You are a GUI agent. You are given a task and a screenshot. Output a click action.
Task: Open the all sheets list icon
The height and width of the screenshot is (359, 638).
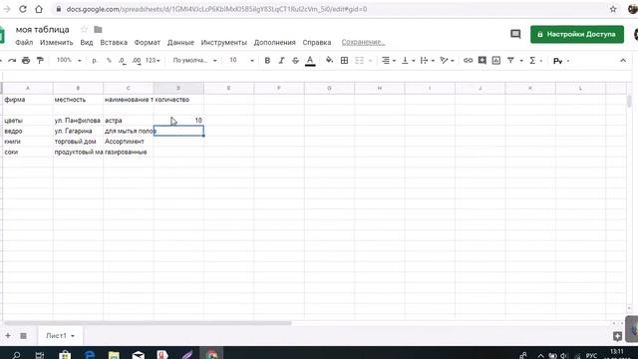23,336
